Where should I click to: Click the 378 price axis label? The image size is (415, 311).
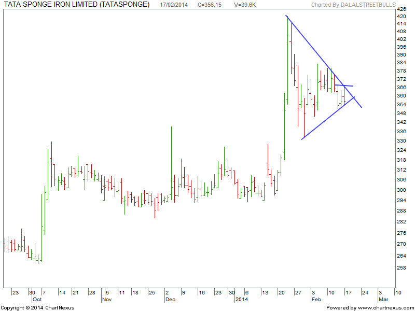tap(402, 71)
